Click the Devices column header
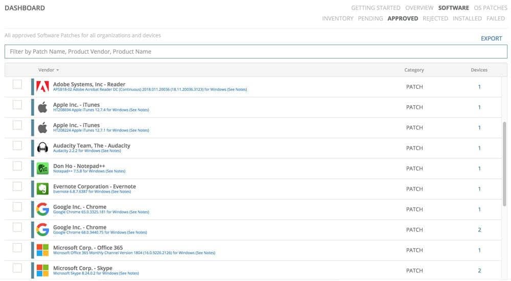The height and width of the screenshot is (281, 511). pos(479,70)
